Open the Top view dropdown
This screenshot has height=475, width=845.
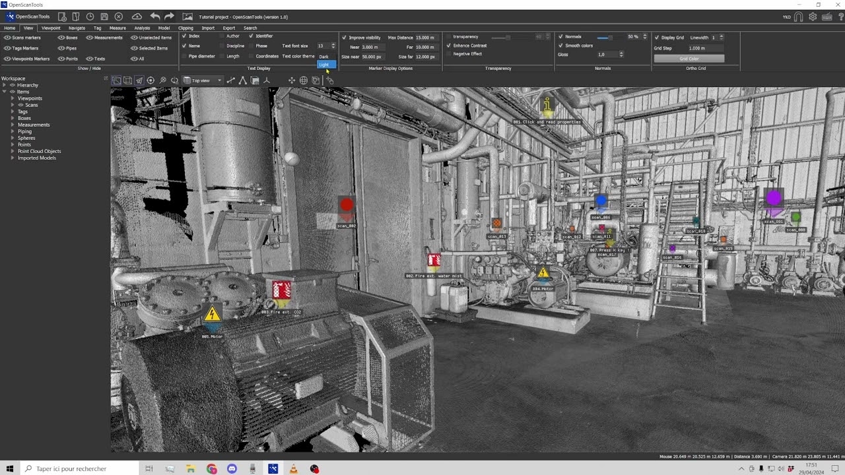pos(203,80)
